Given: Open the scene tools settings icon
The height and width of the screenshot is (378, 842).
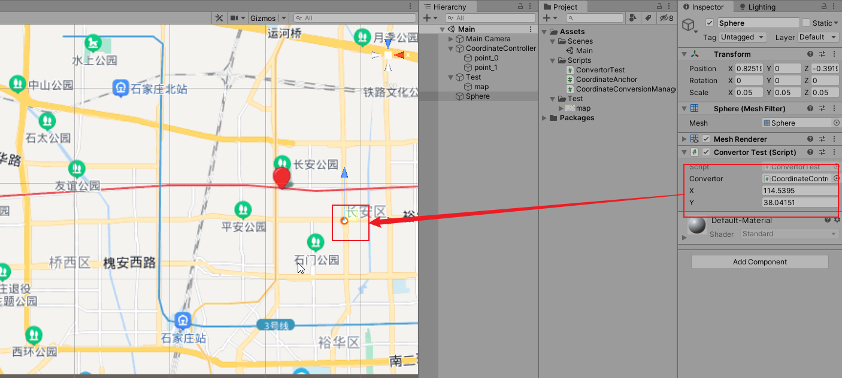Looking at the screenshot, I should (x=219, y=18).
